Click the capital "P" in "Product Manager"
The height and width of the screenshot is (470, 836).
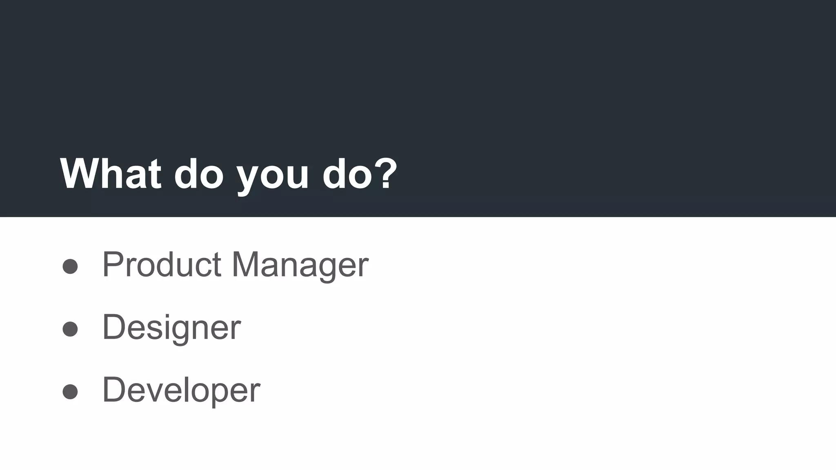click(112, 264)
